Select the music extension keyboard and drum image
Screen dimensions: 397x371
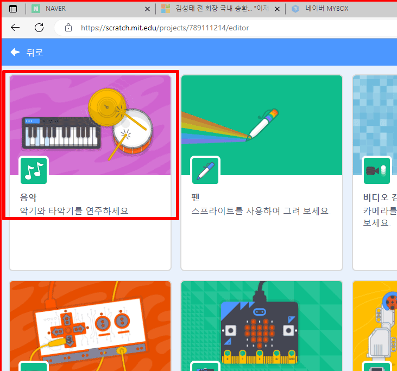point(90,125)
